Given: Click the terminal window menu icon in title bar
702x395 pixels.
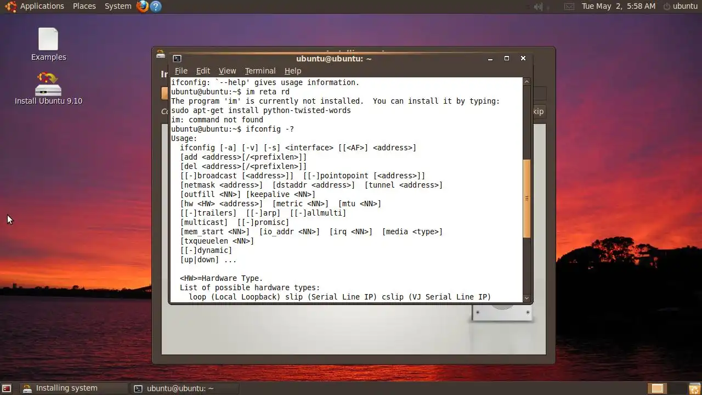Looking at the screenshot, I should [177, 58].
